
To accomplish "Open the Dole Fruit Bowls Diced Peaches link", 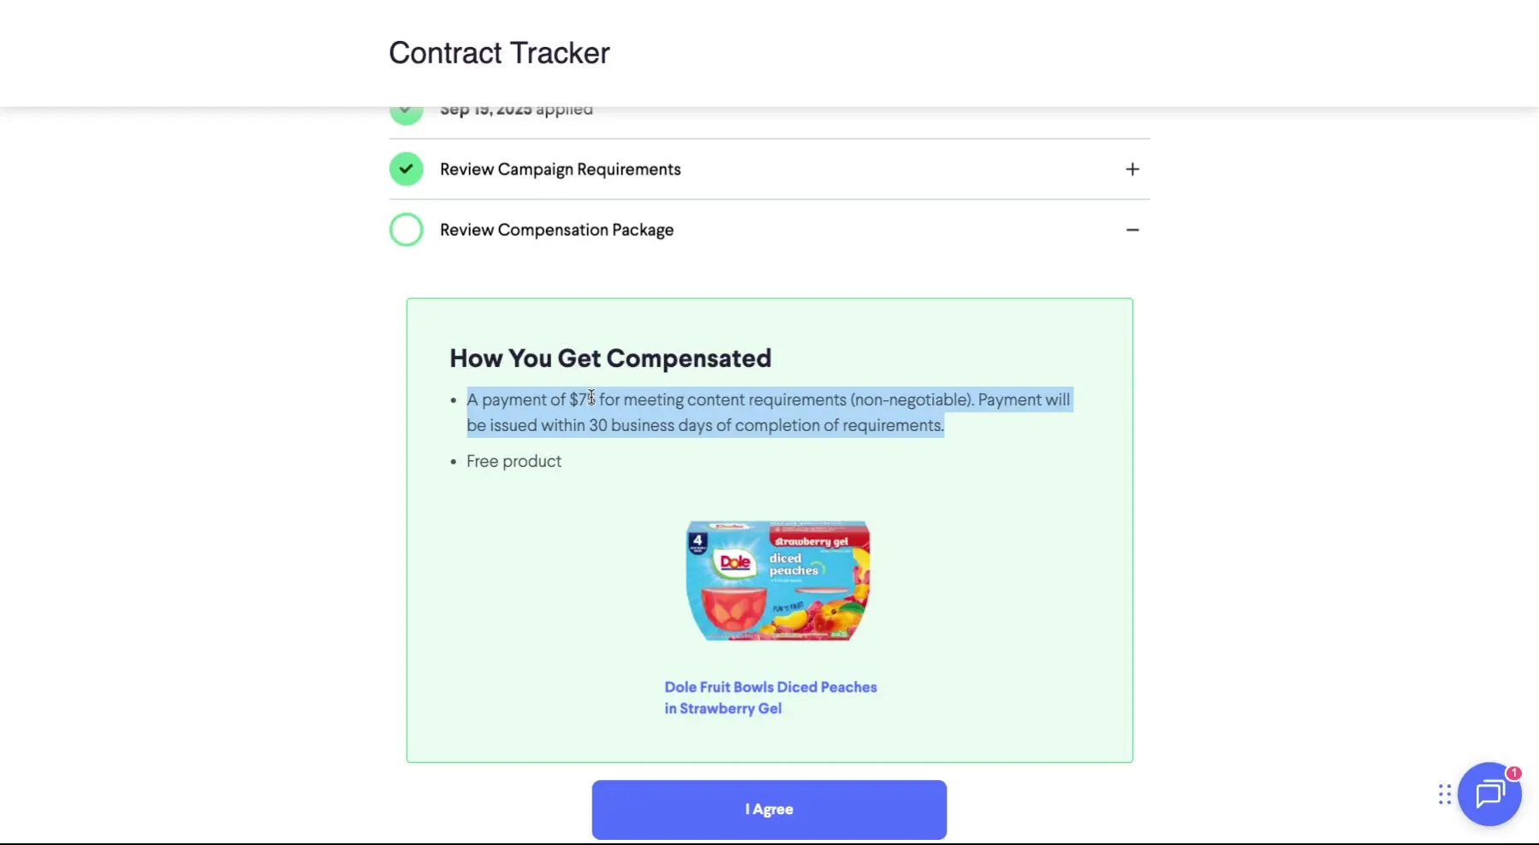I will [x=769, y=697].
